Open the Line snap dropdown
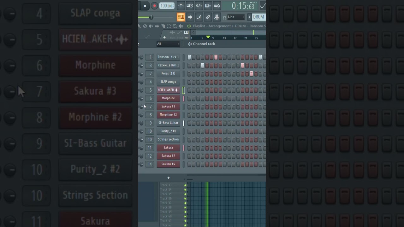 pos(236,17)
